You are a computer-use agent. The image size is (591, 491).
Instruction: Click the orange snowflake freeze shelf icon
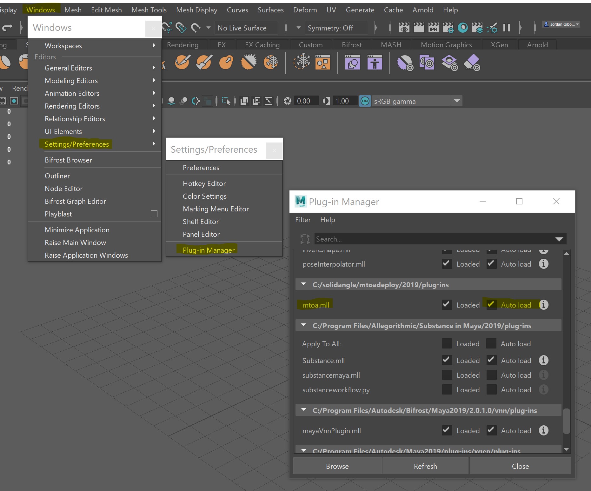click(x=271, y=62)
